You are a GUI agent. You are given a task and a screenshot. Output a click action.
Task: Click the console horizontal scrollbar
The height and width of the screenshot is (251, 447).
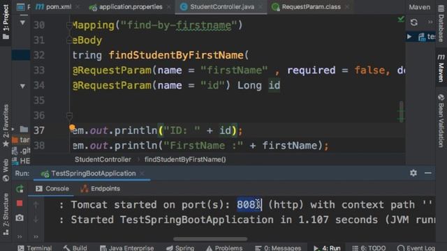point(210,238)
